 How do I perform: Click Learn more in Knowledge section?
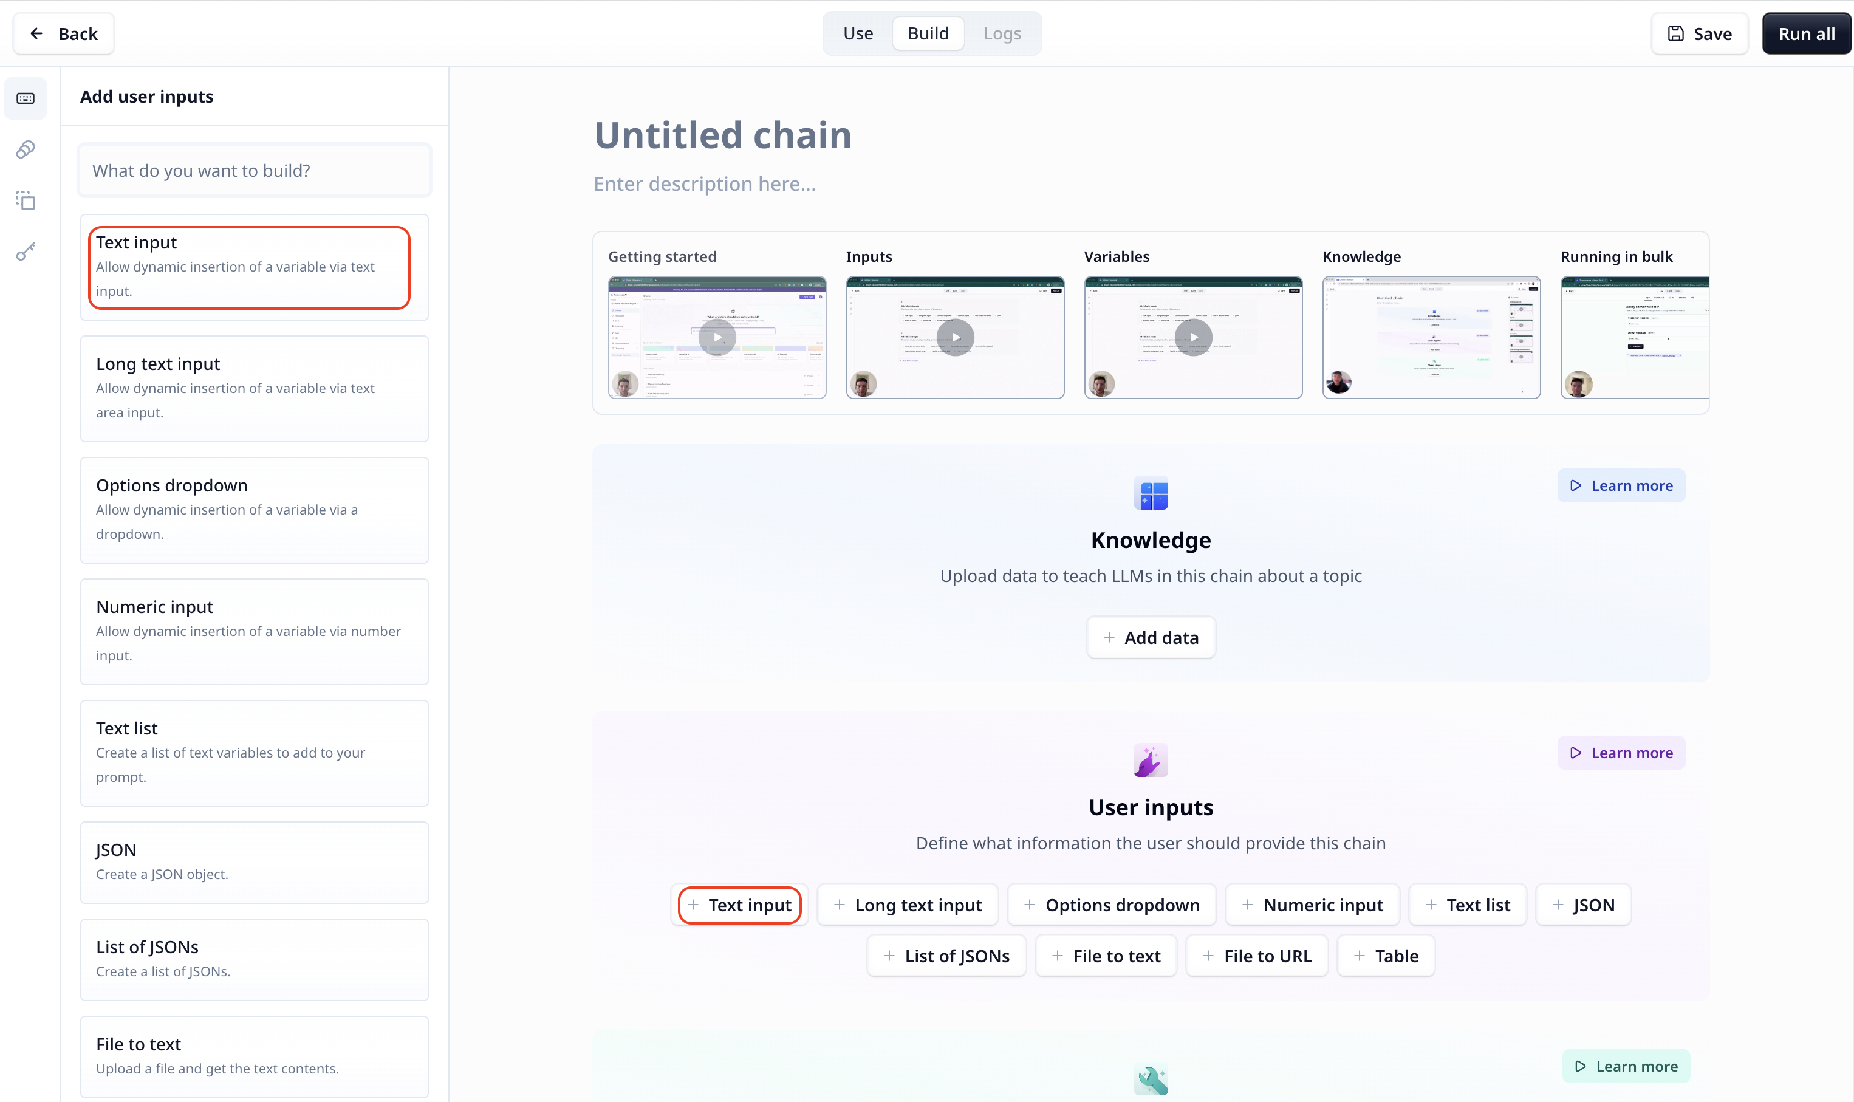click(1621, 485)
